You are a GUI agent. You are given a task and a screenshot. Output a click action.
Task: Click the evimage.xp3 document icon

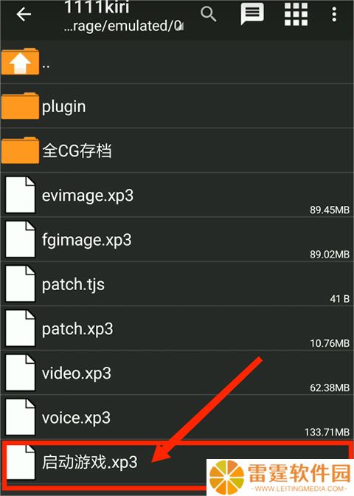[x=20, y=195]
